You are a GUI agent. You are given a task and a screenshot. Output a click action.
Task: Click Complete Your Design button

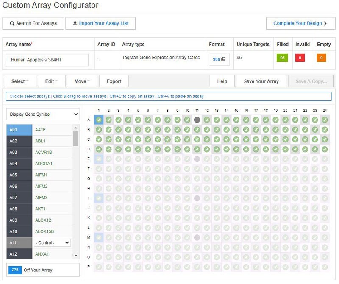tap(300, 23)
